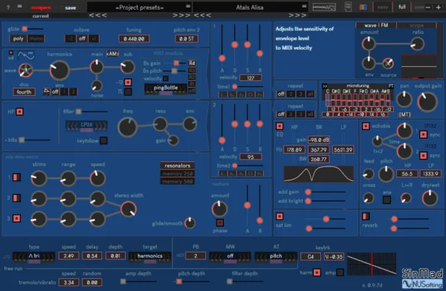Open the small menu icon beside help
This screenshot has height=291, width=446.
[19, 6]
